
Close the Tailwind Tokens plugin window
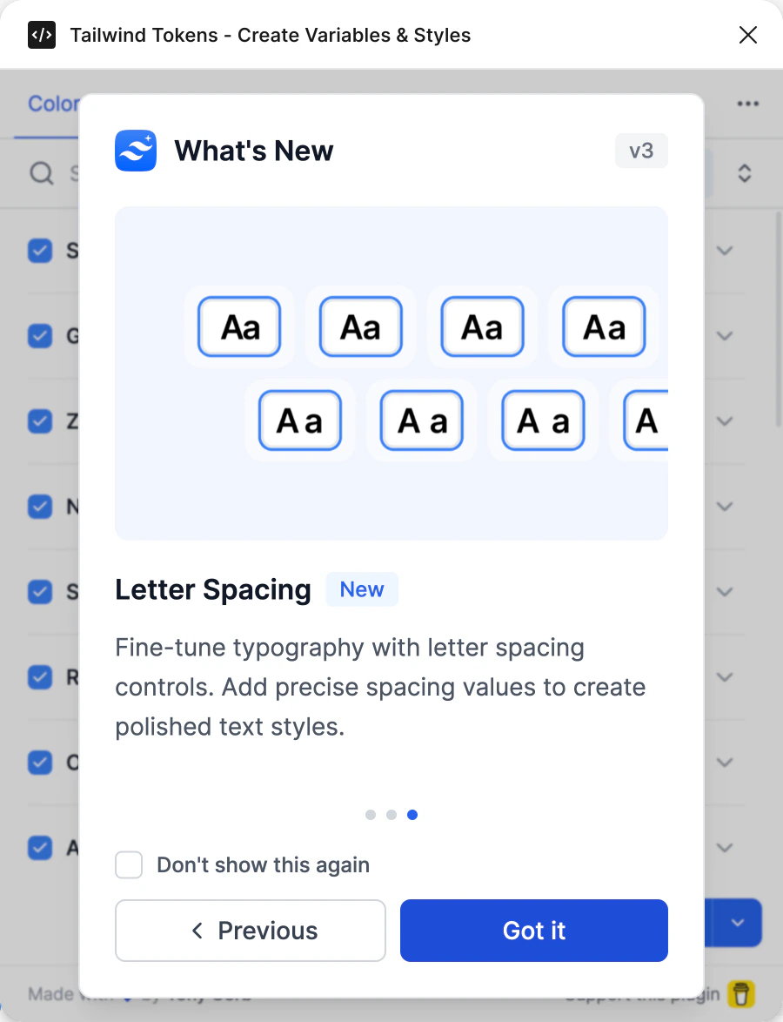pyautogui.click(x=748, y=35)
